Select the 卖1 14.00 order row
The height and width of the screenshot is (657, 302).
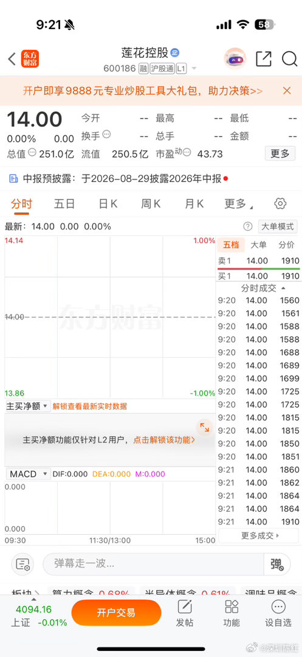click(x=258, y=260)
